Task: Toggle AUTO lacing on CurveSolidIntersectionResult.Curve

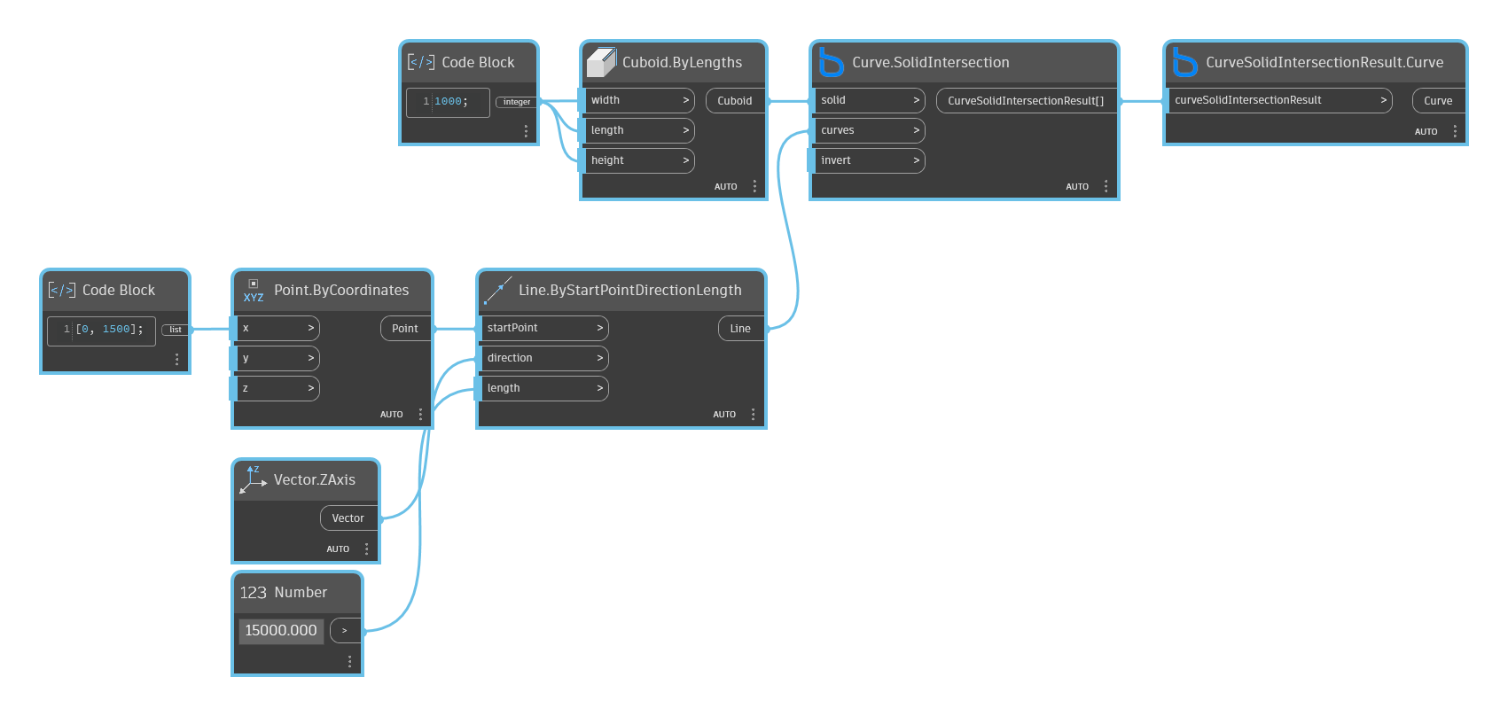Action: 1426,132
